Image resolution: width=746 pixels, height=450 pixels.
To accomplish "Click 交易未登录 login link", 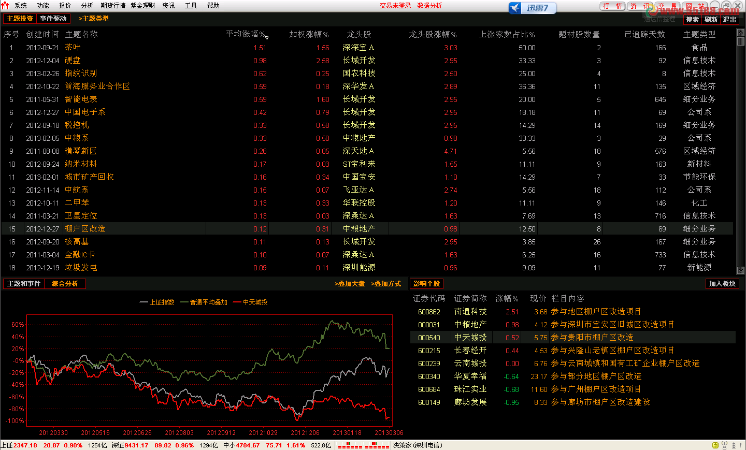I will click(395, 6).
